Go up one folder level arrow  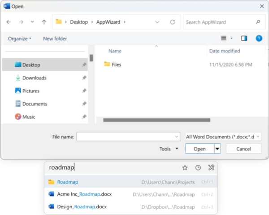click(44, 22)
